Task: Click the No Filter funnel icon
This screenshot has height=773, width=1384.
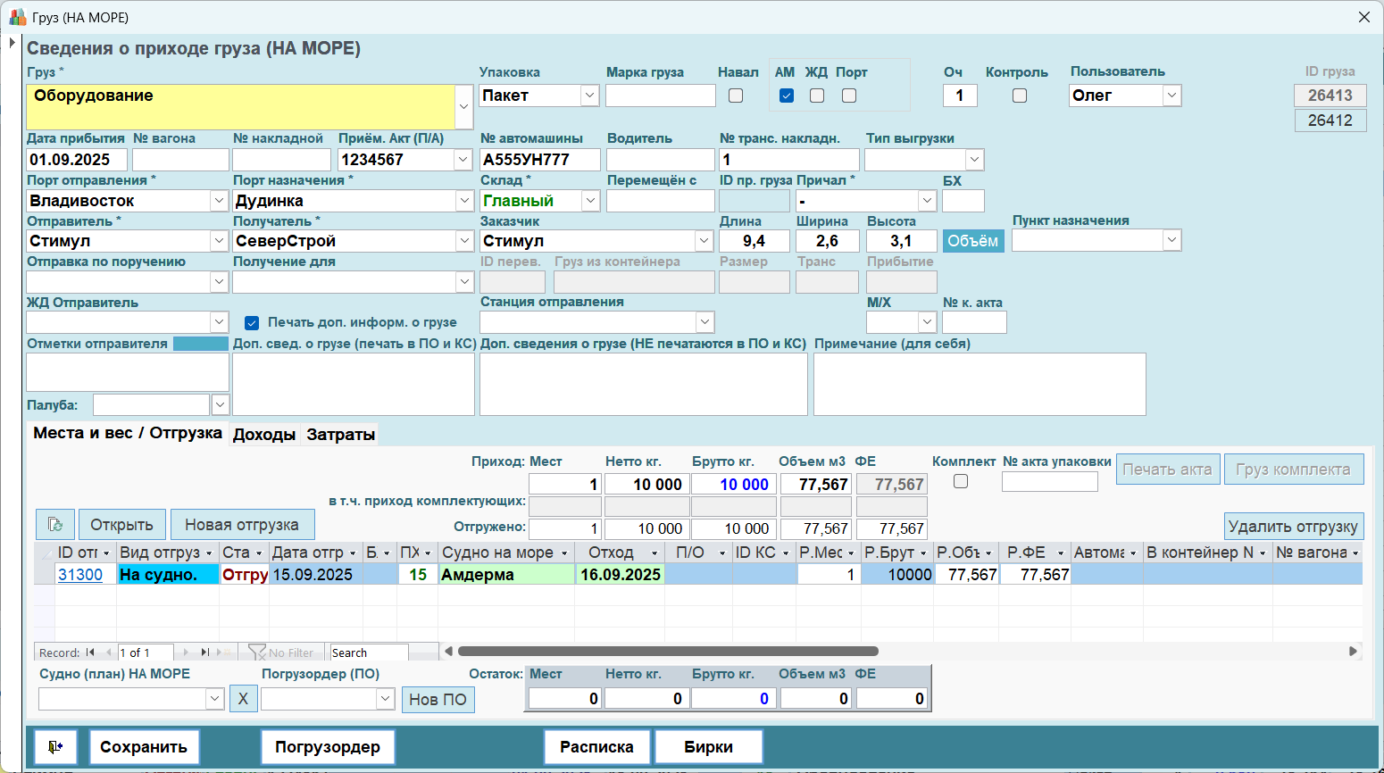Action: 257,652
